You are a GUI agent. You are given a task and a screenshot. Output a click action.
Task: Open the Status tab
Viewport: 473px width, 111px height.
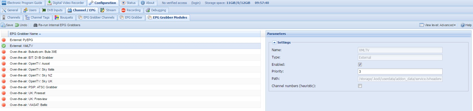coord(129,3)
